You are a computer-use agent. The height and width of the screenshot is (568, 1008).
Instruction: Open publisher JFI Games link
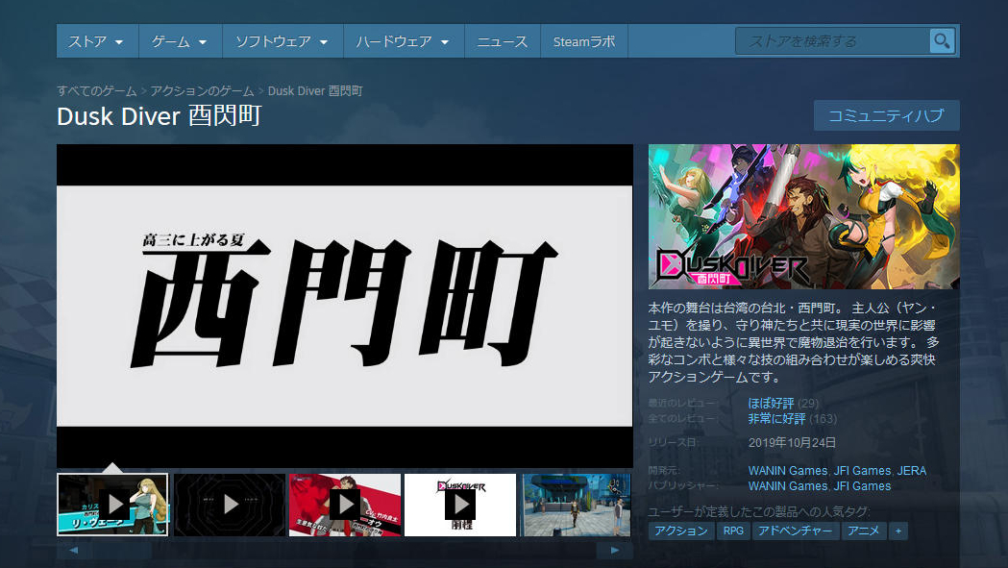click(862, 486)
